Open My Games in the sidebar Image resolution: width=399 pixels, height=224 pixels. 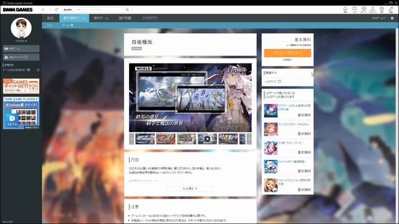point(21,49)
